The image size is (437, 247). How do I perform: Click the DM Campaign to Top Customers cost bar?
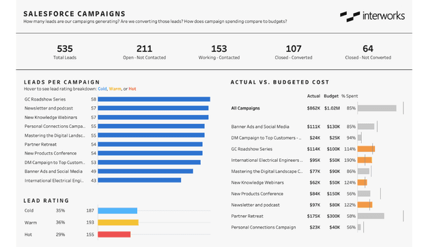click(x=360, y=138)
